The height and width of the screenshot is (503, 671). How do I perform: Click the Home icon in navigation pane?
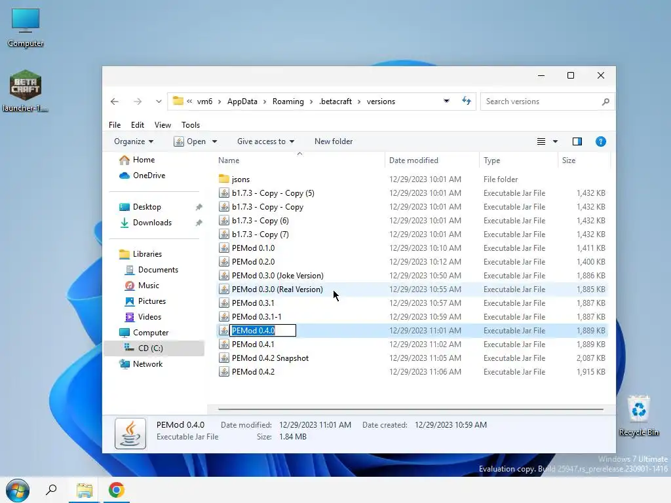[125, 160]
